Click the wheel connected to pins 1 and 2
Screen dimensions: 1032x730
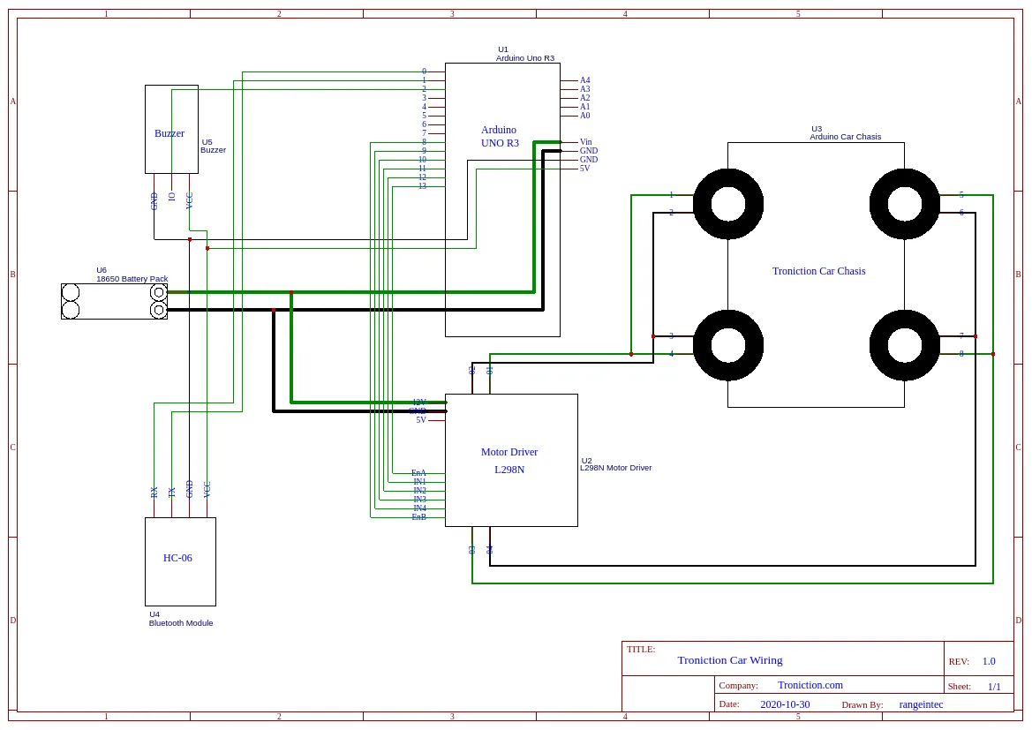pyautogui.click(x=728, y=204)
